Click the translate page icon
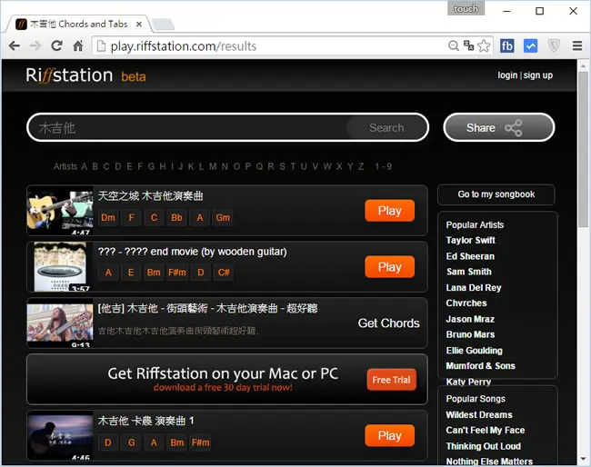The height and width of the screenshot is (467, 591). [x=468, y=45]
